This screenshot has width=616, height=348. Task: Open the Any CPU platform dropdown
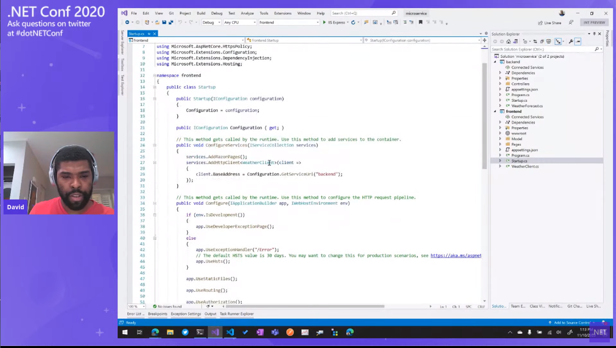coord(239,22)
